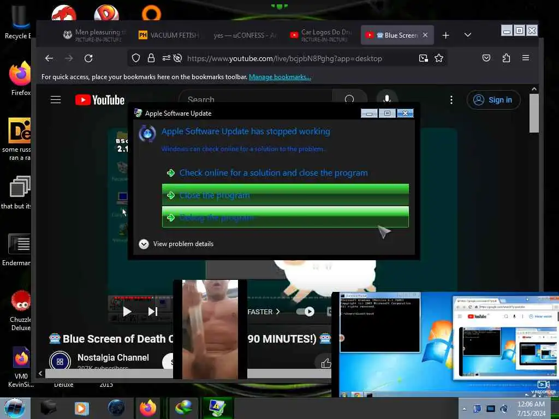Select Chuzzle Deluxe desktop icon
The width and height of the screenshot is (559, 419).
point(20,310)
